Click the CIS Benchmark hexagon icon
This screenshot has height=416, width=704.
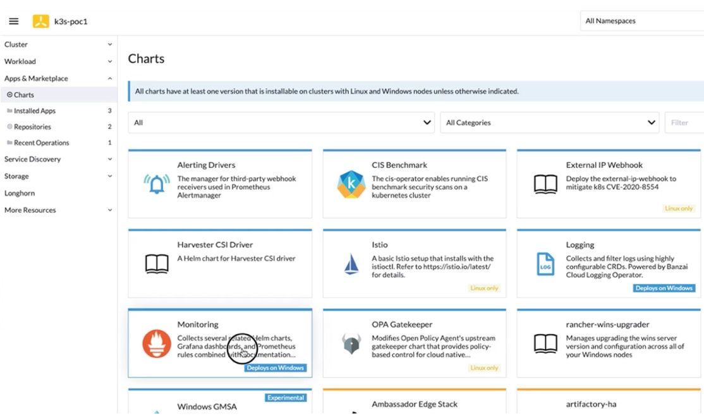point(351,184)
